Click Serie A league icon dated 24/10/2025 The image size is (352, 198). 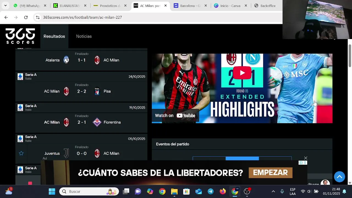click(x=20, y=77)
